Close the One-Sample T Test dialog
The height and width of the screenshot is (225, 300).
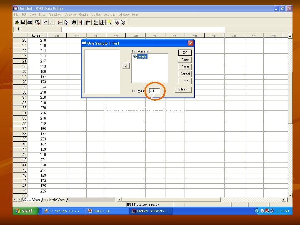pyautogui.click(x=190, y=43)
